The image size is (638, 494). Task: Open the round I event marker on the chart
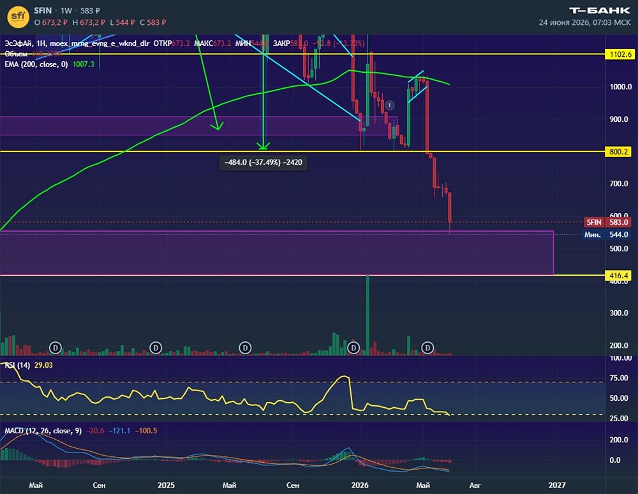tap(389, 105)
